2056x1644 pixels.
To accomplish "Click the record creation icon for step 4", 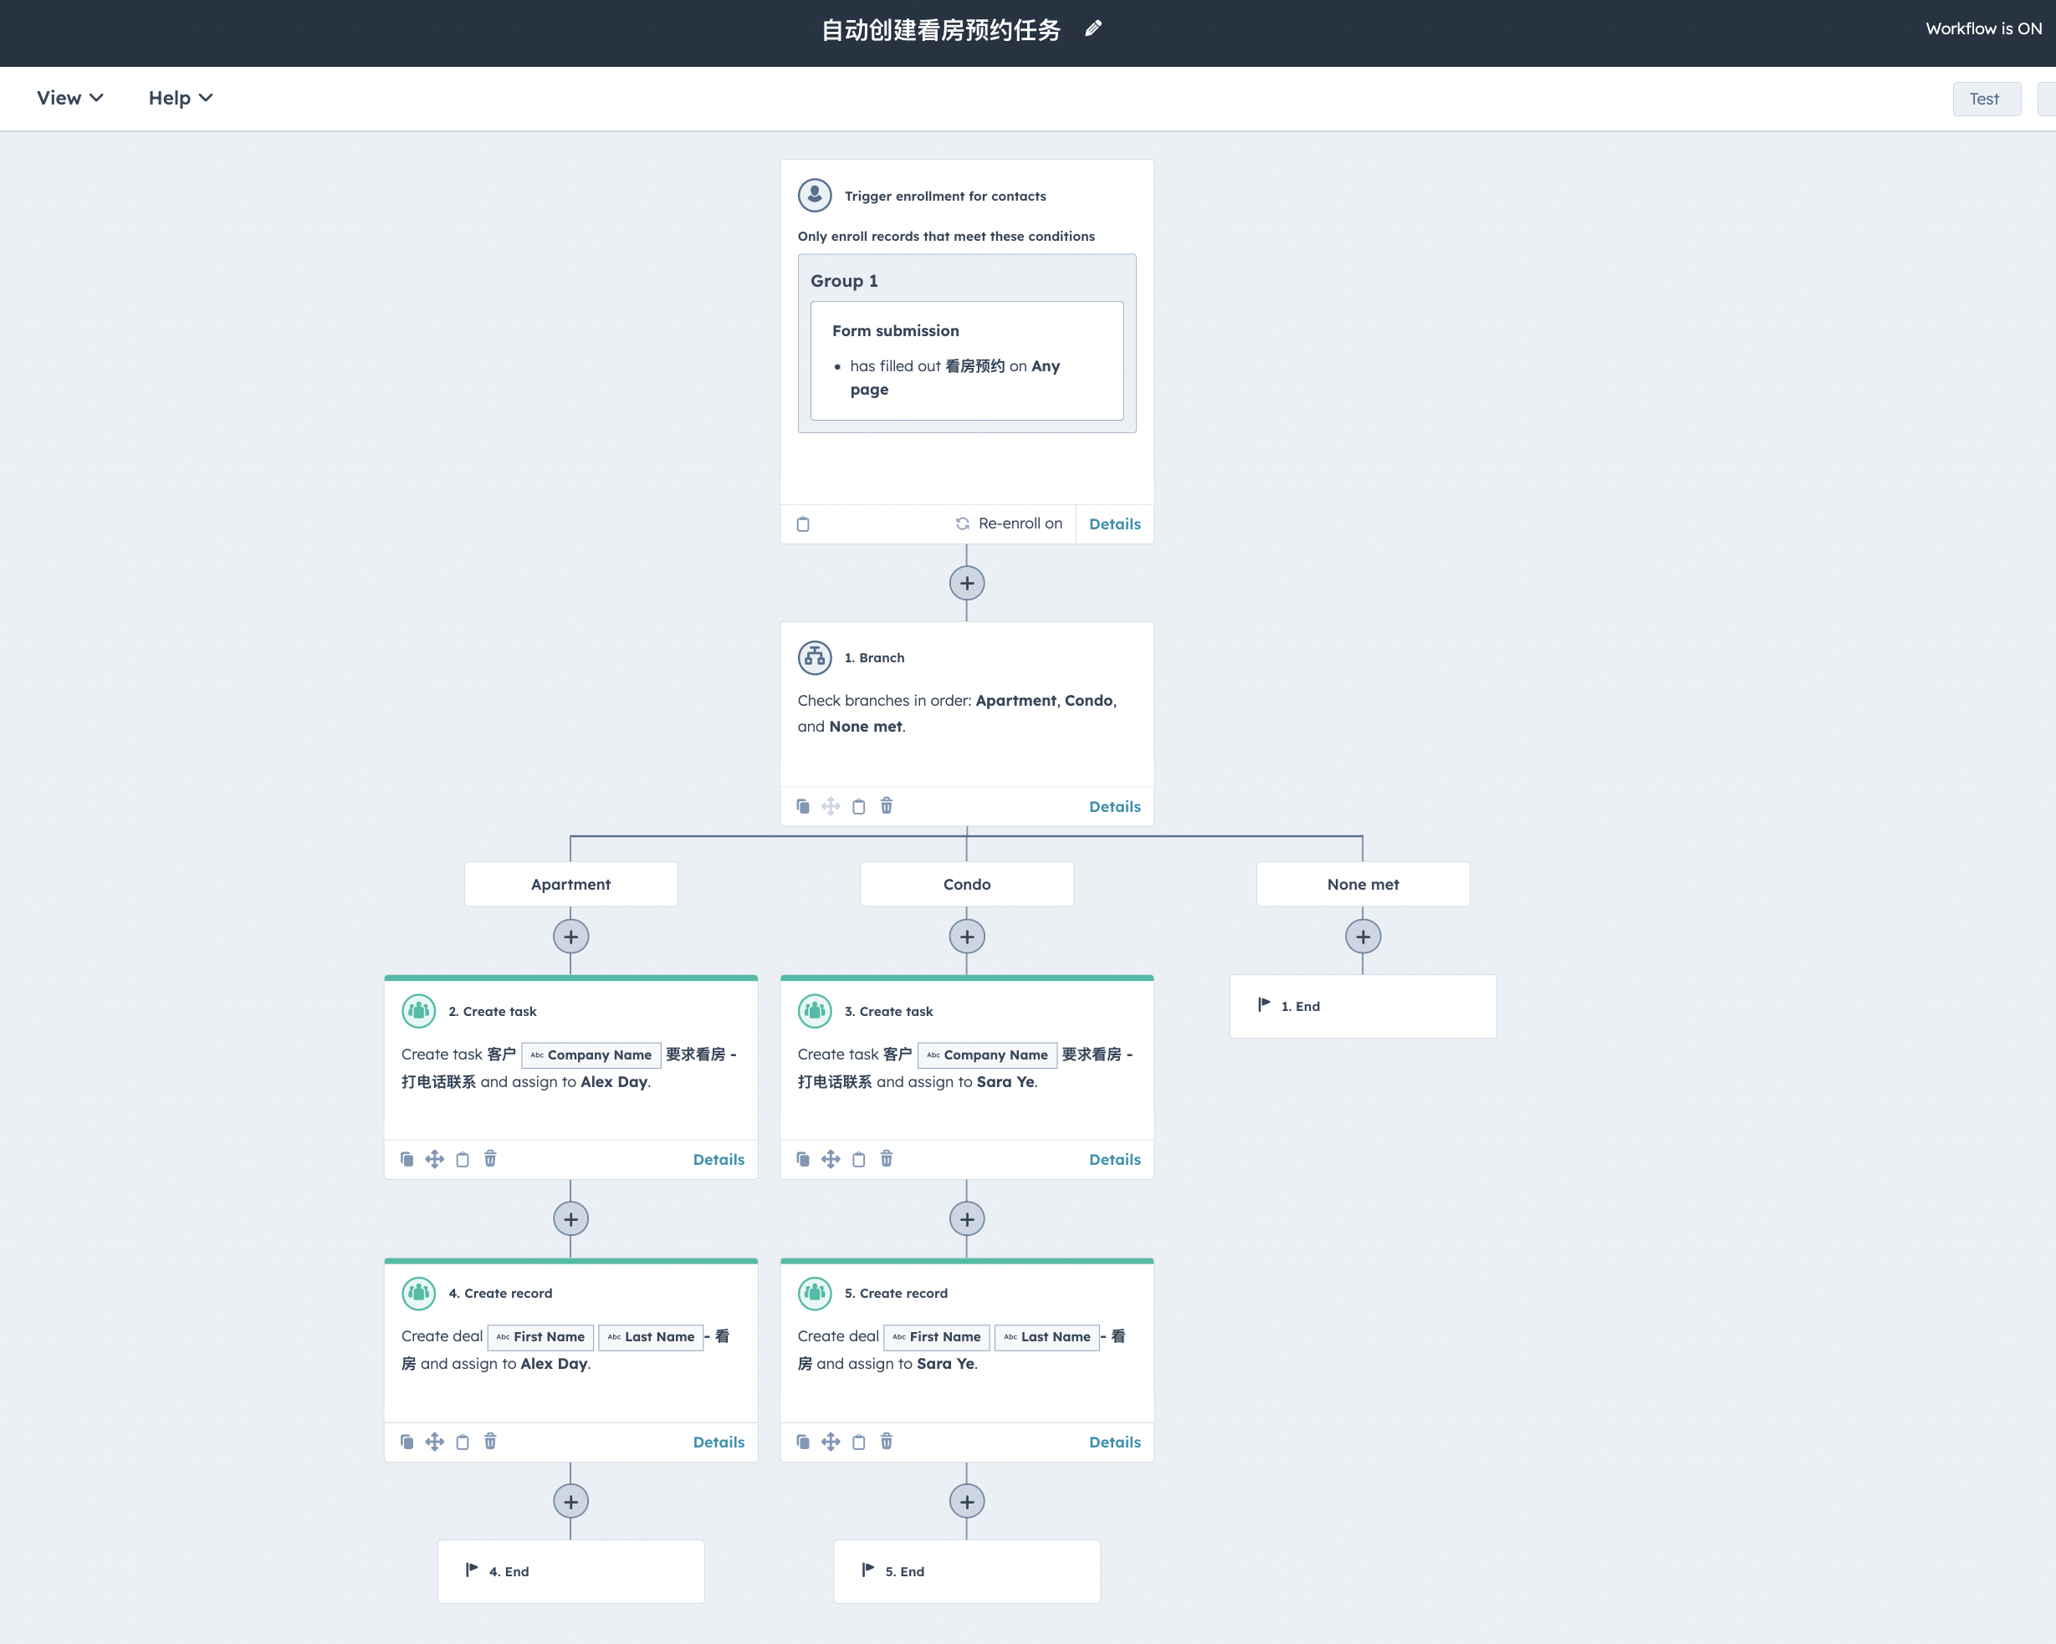I will (x=418, y=1292).
